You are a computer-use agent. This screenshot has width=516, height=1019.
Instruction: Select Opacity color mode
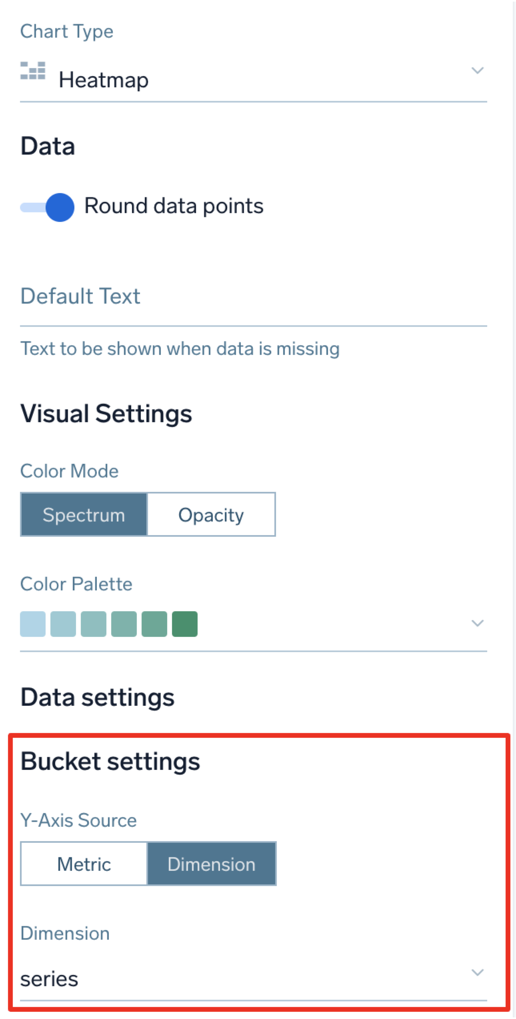coord(211,515)
